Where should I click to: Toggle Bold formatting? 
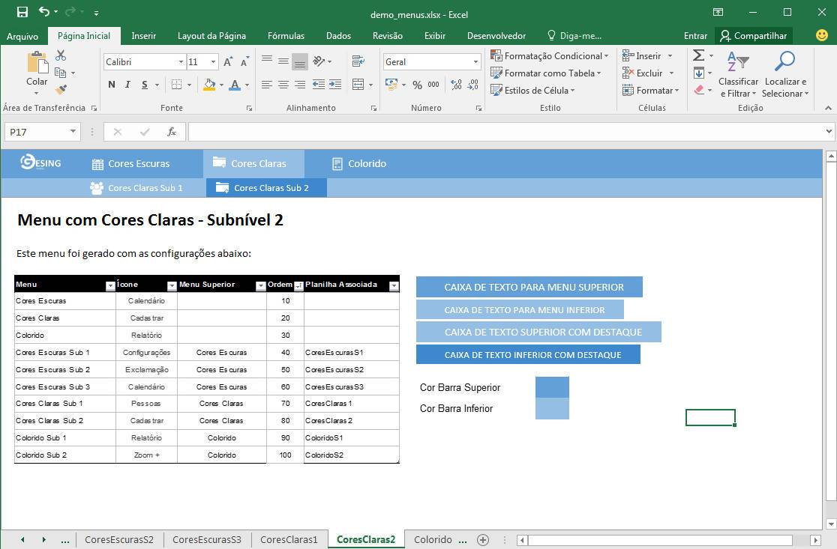point(112,85)
